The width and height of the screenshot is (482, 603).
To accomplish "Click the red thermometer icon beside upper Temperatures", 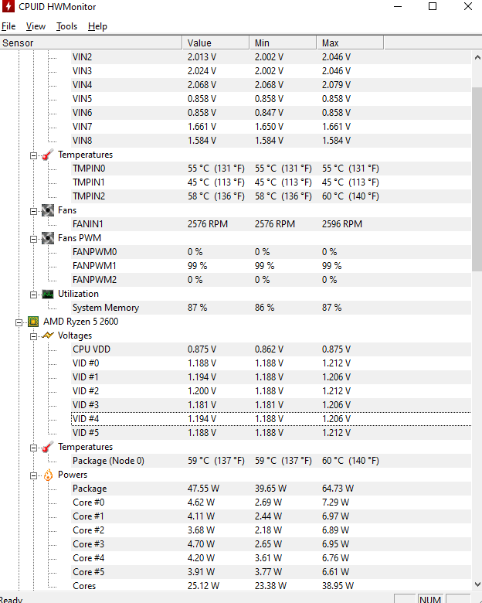I will pyautogui.click(x=48, y=155).
